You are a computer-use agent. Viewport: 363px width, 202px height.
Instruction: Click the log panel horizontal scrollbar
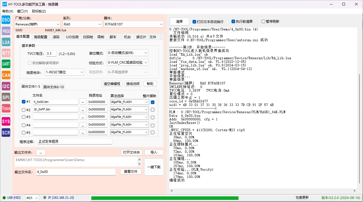[x=263, y=191]
